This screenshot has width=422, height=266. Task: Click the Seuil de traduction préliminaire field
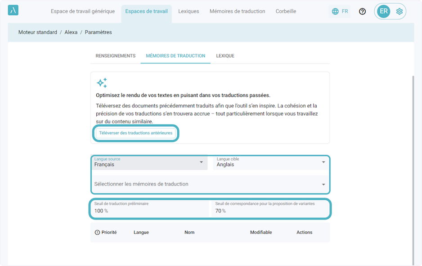(x=150, y=208)
